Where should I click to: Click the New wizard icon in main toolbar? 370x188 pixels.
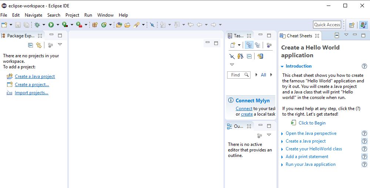click(x=4, y=25)
